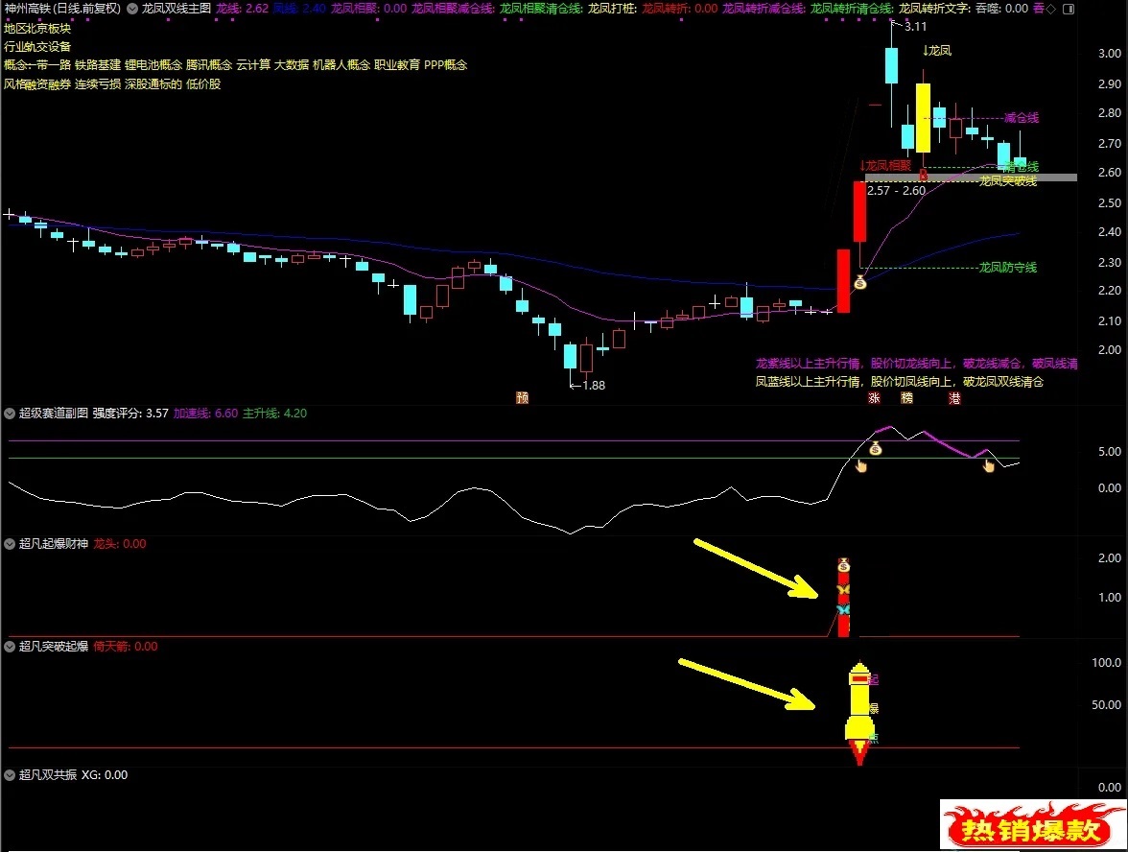The width and height of the screenshot is (1128, 852).
Task: Click the large yellow candlestick
Action: (x=923, y=117)
